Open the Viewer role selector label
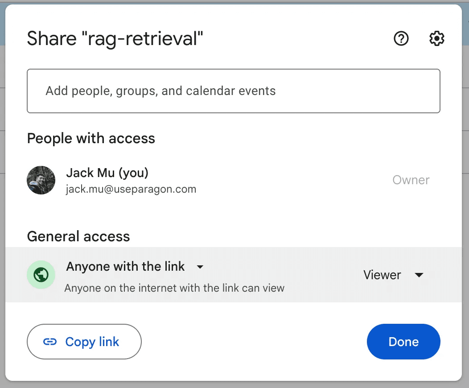Image resolution: width=469 pixels, height=388 pixels. point(382,275)
